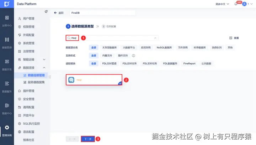
Task: Click the Data Platform logo icon
Action: click(x=7, y=4)
